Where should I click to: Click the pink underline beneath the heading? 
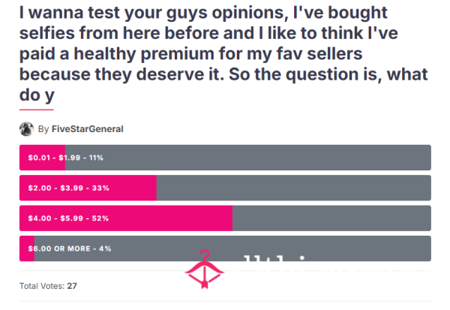[x=37, y=110]
